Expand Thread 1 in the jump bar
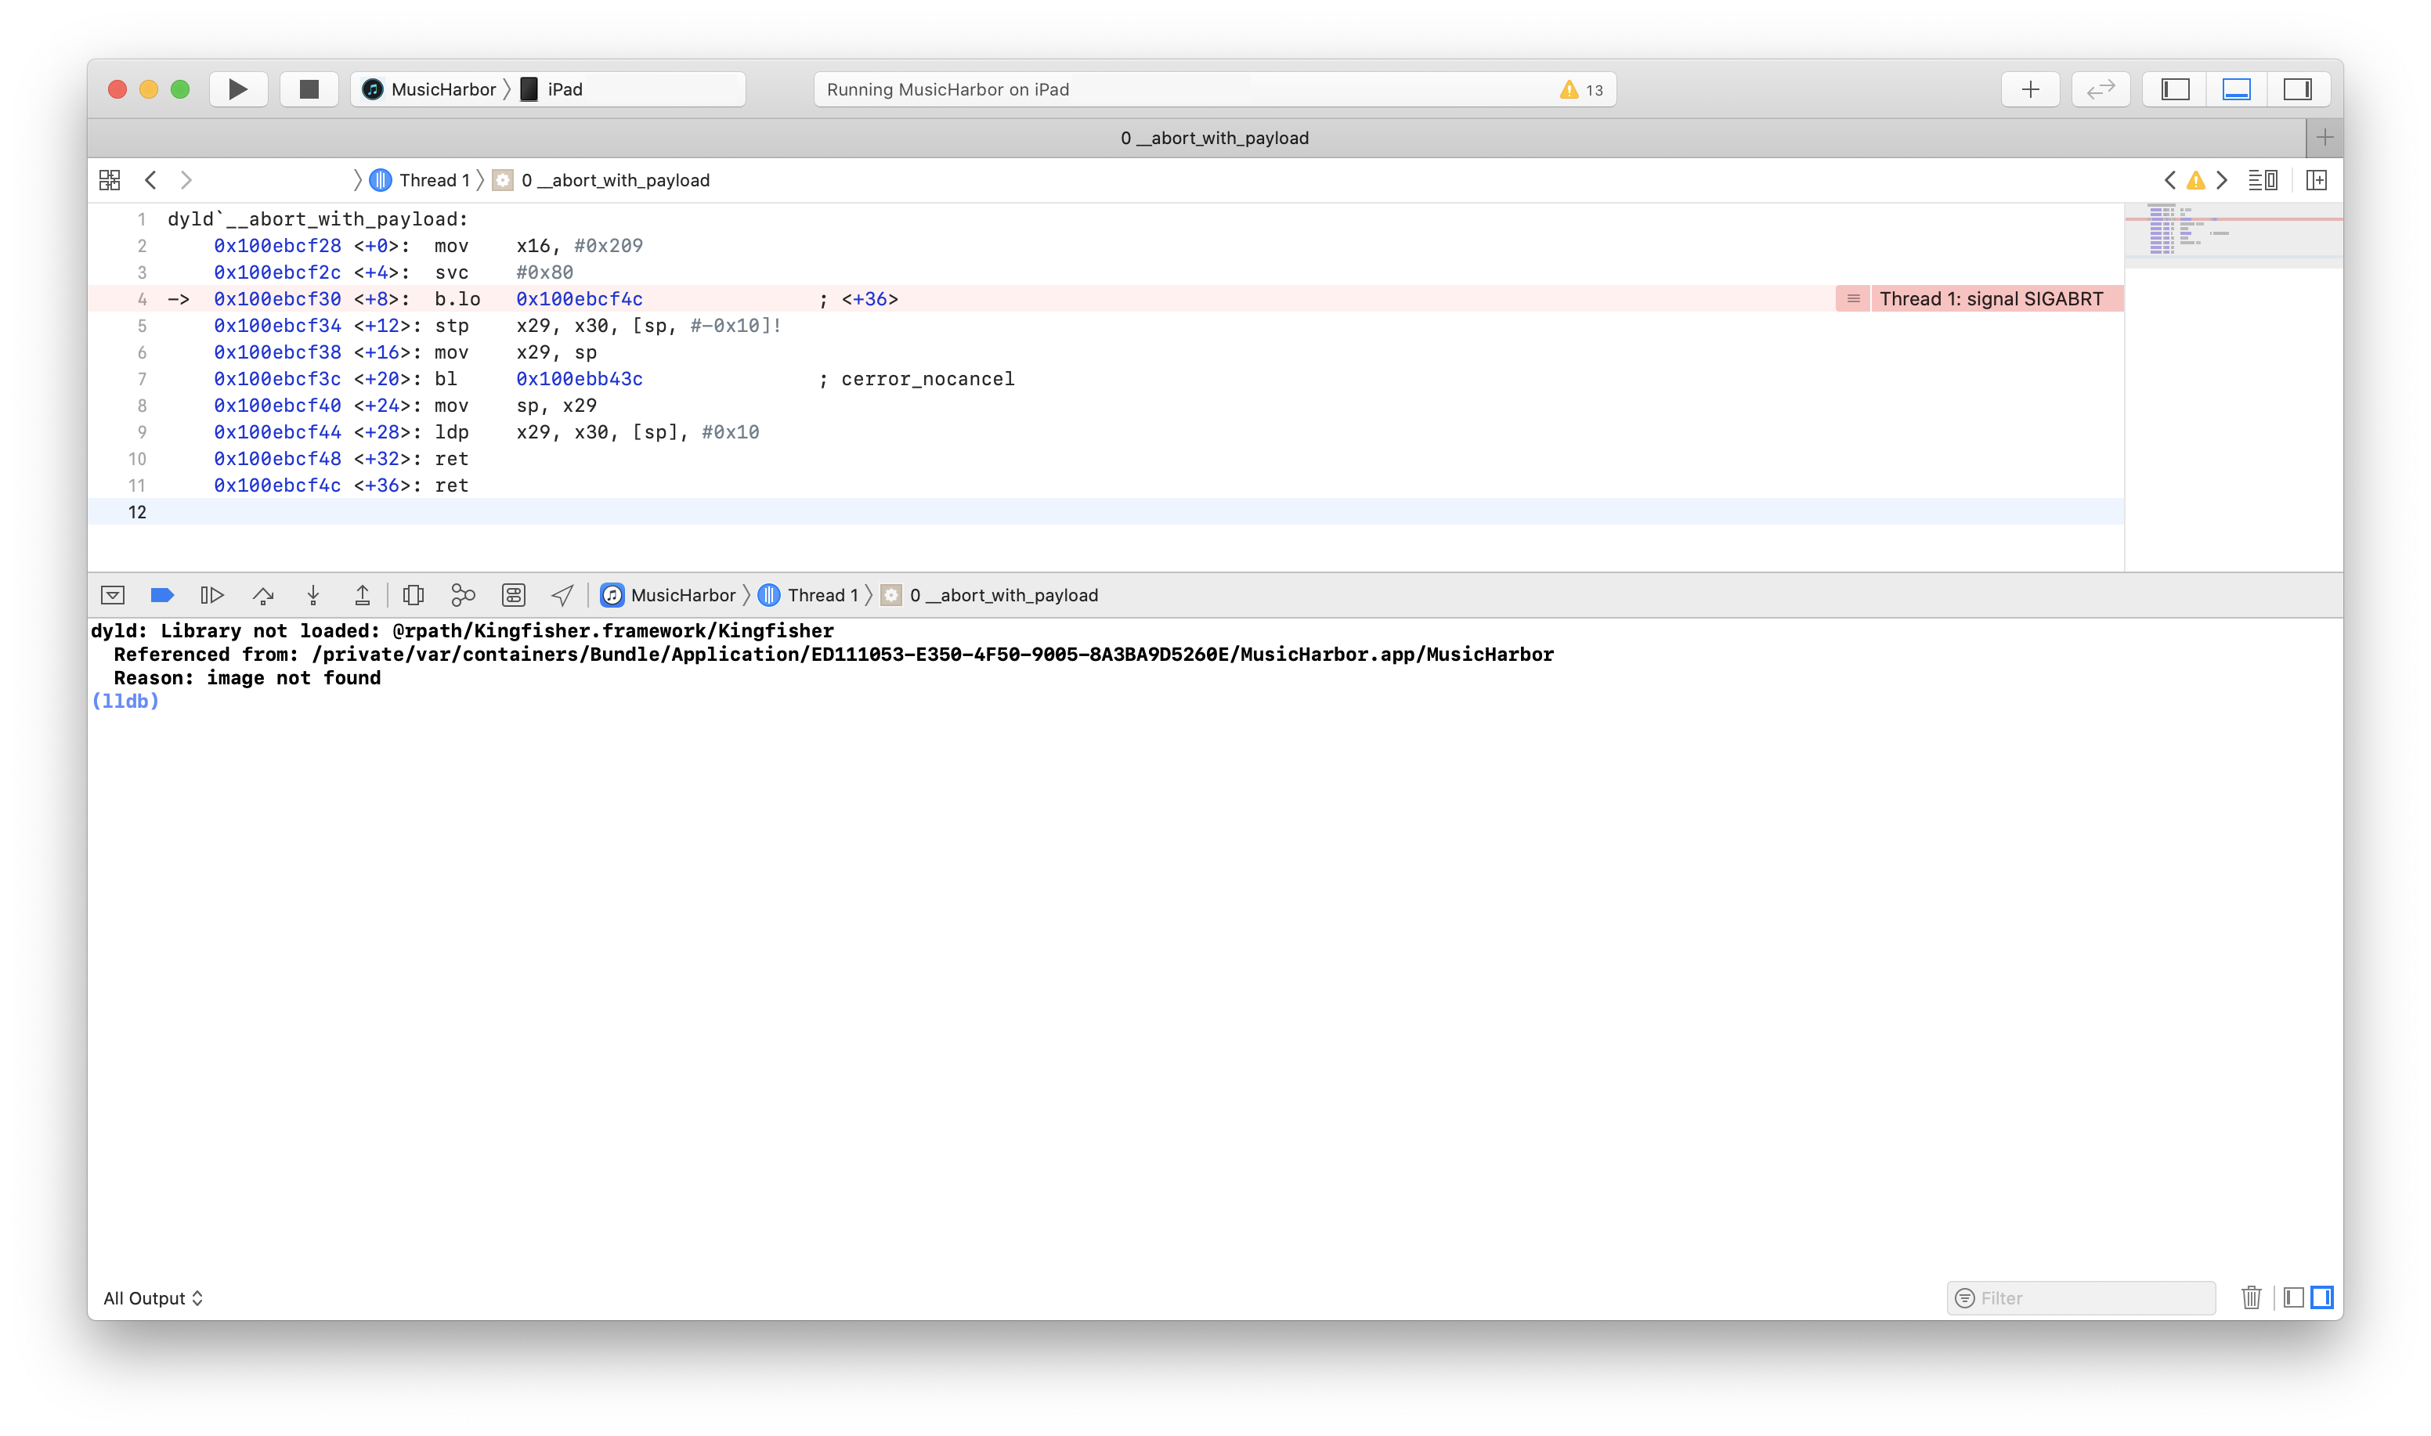2431x1436 pixels. 435,180
